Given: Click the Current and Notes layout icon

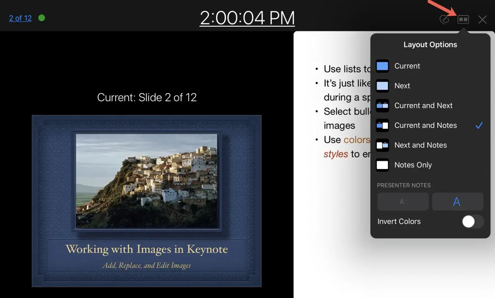Looking at the screenshot, I should [x=382, y=125].
